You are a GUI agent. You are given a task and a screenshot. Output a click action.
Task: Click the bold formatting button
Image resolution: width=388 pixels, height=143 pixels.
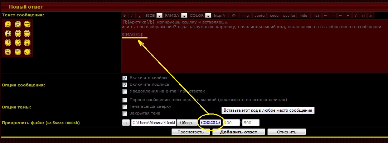[125, 16]
